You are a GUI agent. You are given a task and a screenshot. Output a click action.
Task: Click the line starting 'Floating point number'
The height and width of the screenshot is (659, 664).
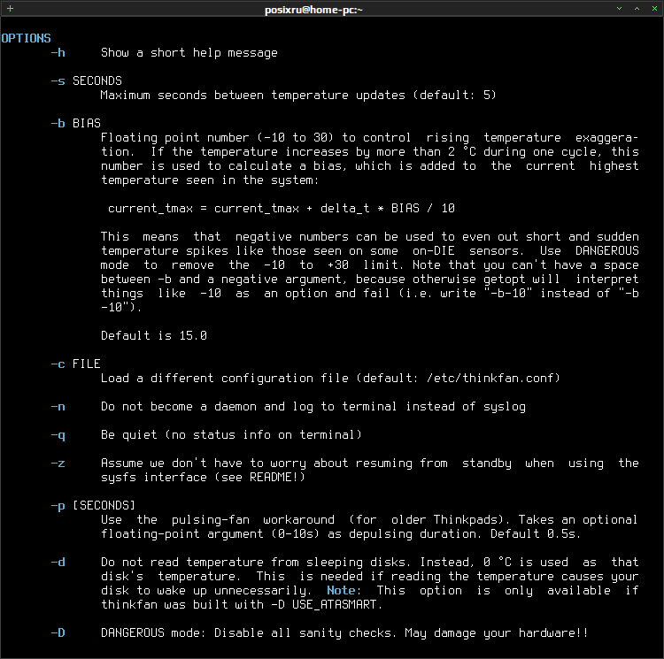coord(369,137)
